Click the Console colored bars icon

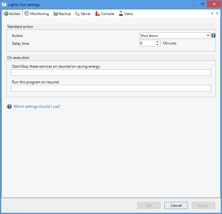(x=98, y=13)
